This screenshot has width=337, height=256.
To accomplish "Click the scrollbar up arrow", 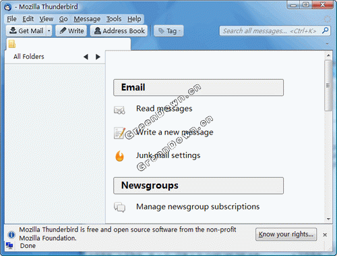I will coord(328,55).
